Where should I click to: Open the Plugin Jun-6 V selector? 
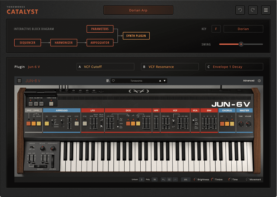tap(34, 67)
